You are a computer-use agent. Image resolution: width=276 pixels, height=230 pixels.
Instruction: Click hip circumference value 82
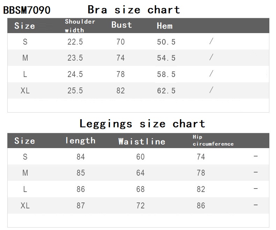point(201,189)
